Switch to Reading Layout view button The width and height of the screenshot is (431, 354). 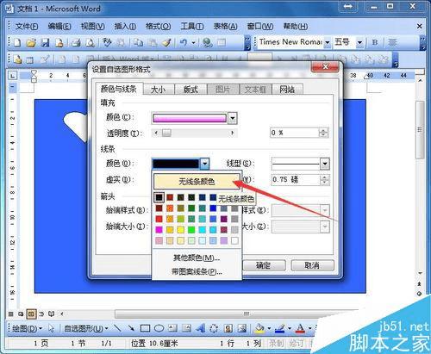51,314
